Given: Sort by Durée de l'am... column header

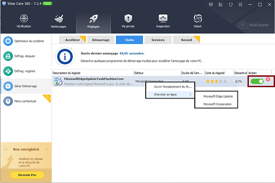Looking at the screenshot, I should (x=192, y=73).
